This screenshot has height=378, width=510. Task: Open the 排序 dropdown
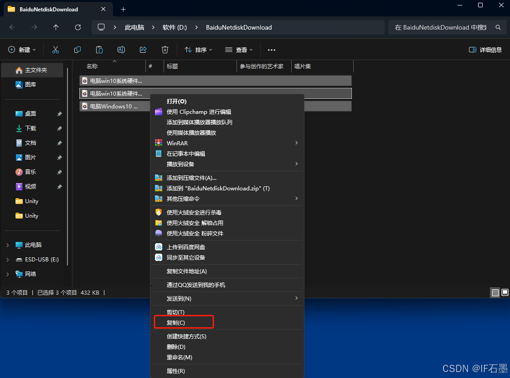198,50
